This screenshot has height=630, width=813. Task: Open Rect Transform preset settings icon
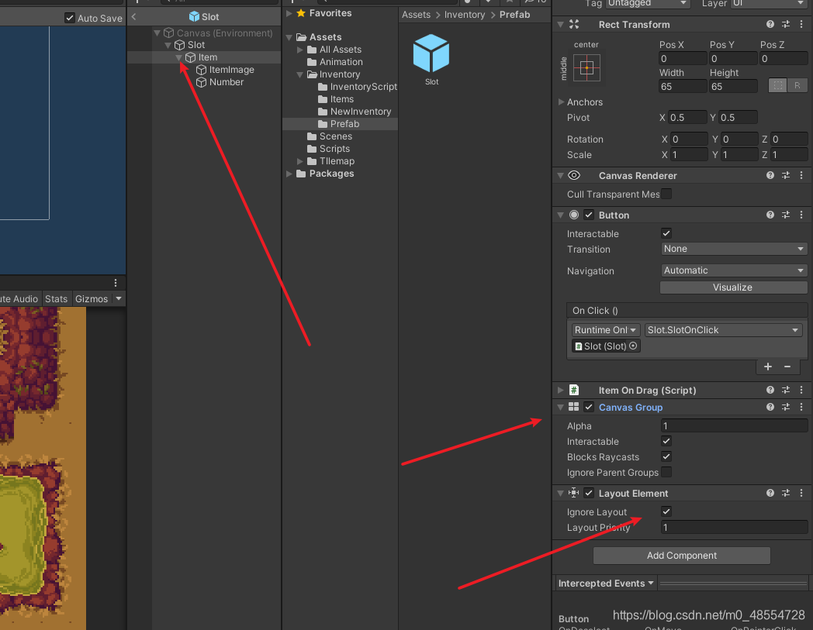(x=786, y=24)
